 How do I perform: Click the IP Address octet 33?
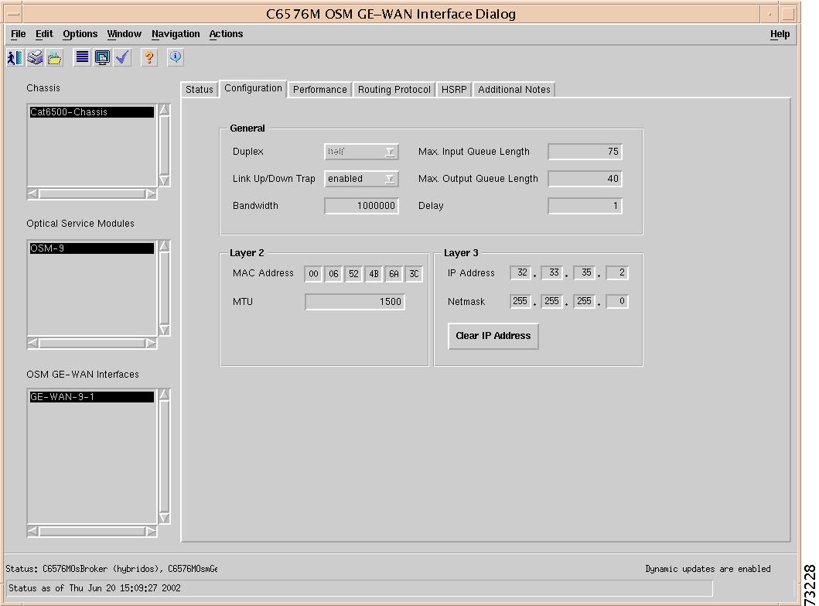[x=552, y=272]
